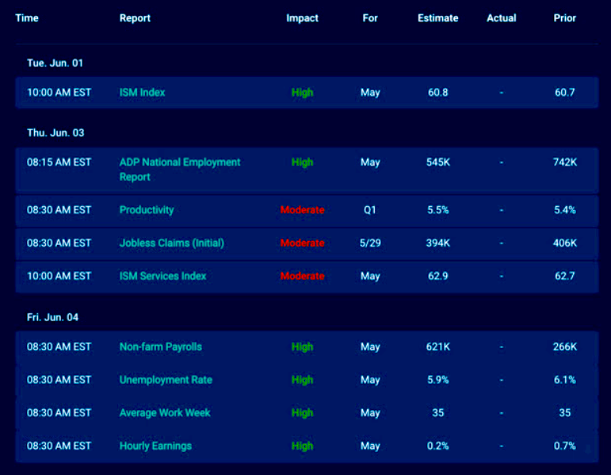
Task: Open the Productivity report
Action: coord(147,210)
